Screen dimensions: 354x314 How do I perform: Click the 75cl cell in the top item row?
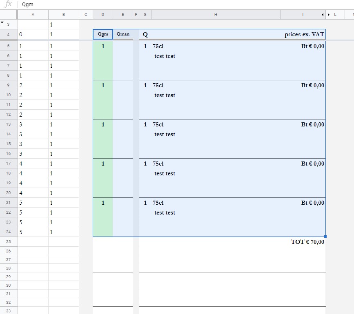point(159,46)
